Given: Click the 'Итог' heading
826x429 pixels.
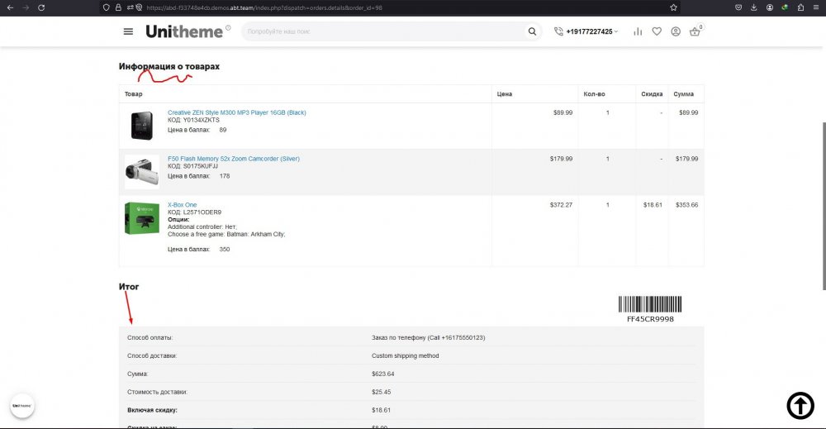Looking at the screenshot, I should click(129, 287).
